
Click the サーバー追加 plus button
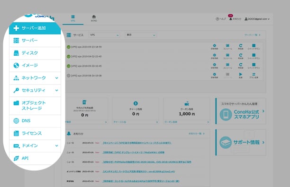tap(35, 28)
